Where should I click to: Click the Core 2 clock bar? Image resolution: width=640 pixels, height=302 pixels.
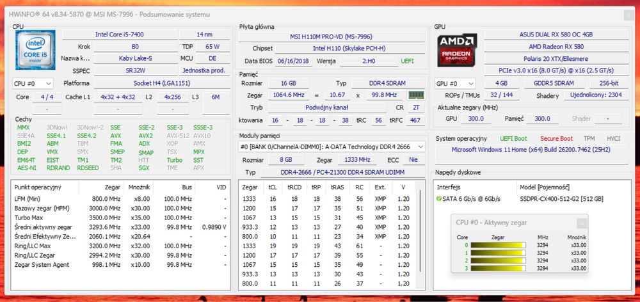(x=498, y=260)
